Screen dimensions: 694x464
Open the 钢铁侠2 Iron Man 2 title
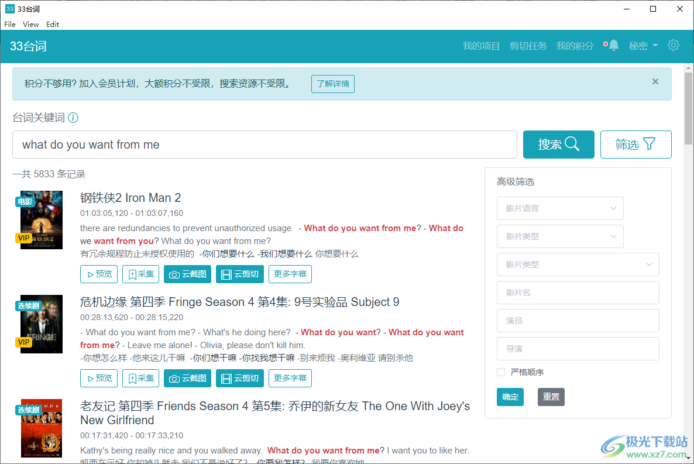[x=130, y=198]
